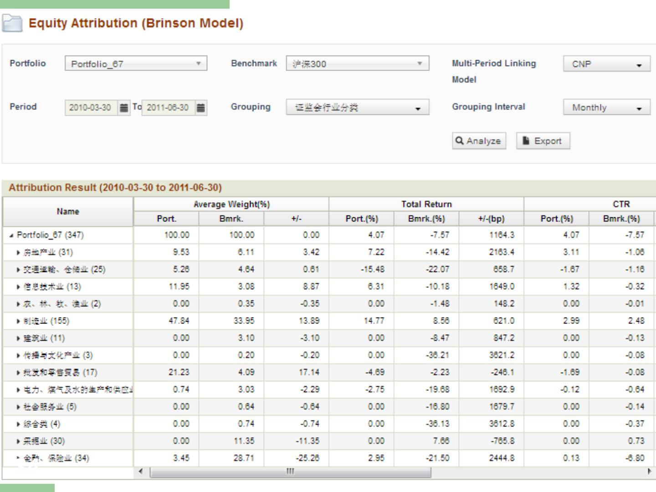Viewport: 656px width, 492px height.
Task: Expand the 房地产业 (31) row
Action: [18, 252]
